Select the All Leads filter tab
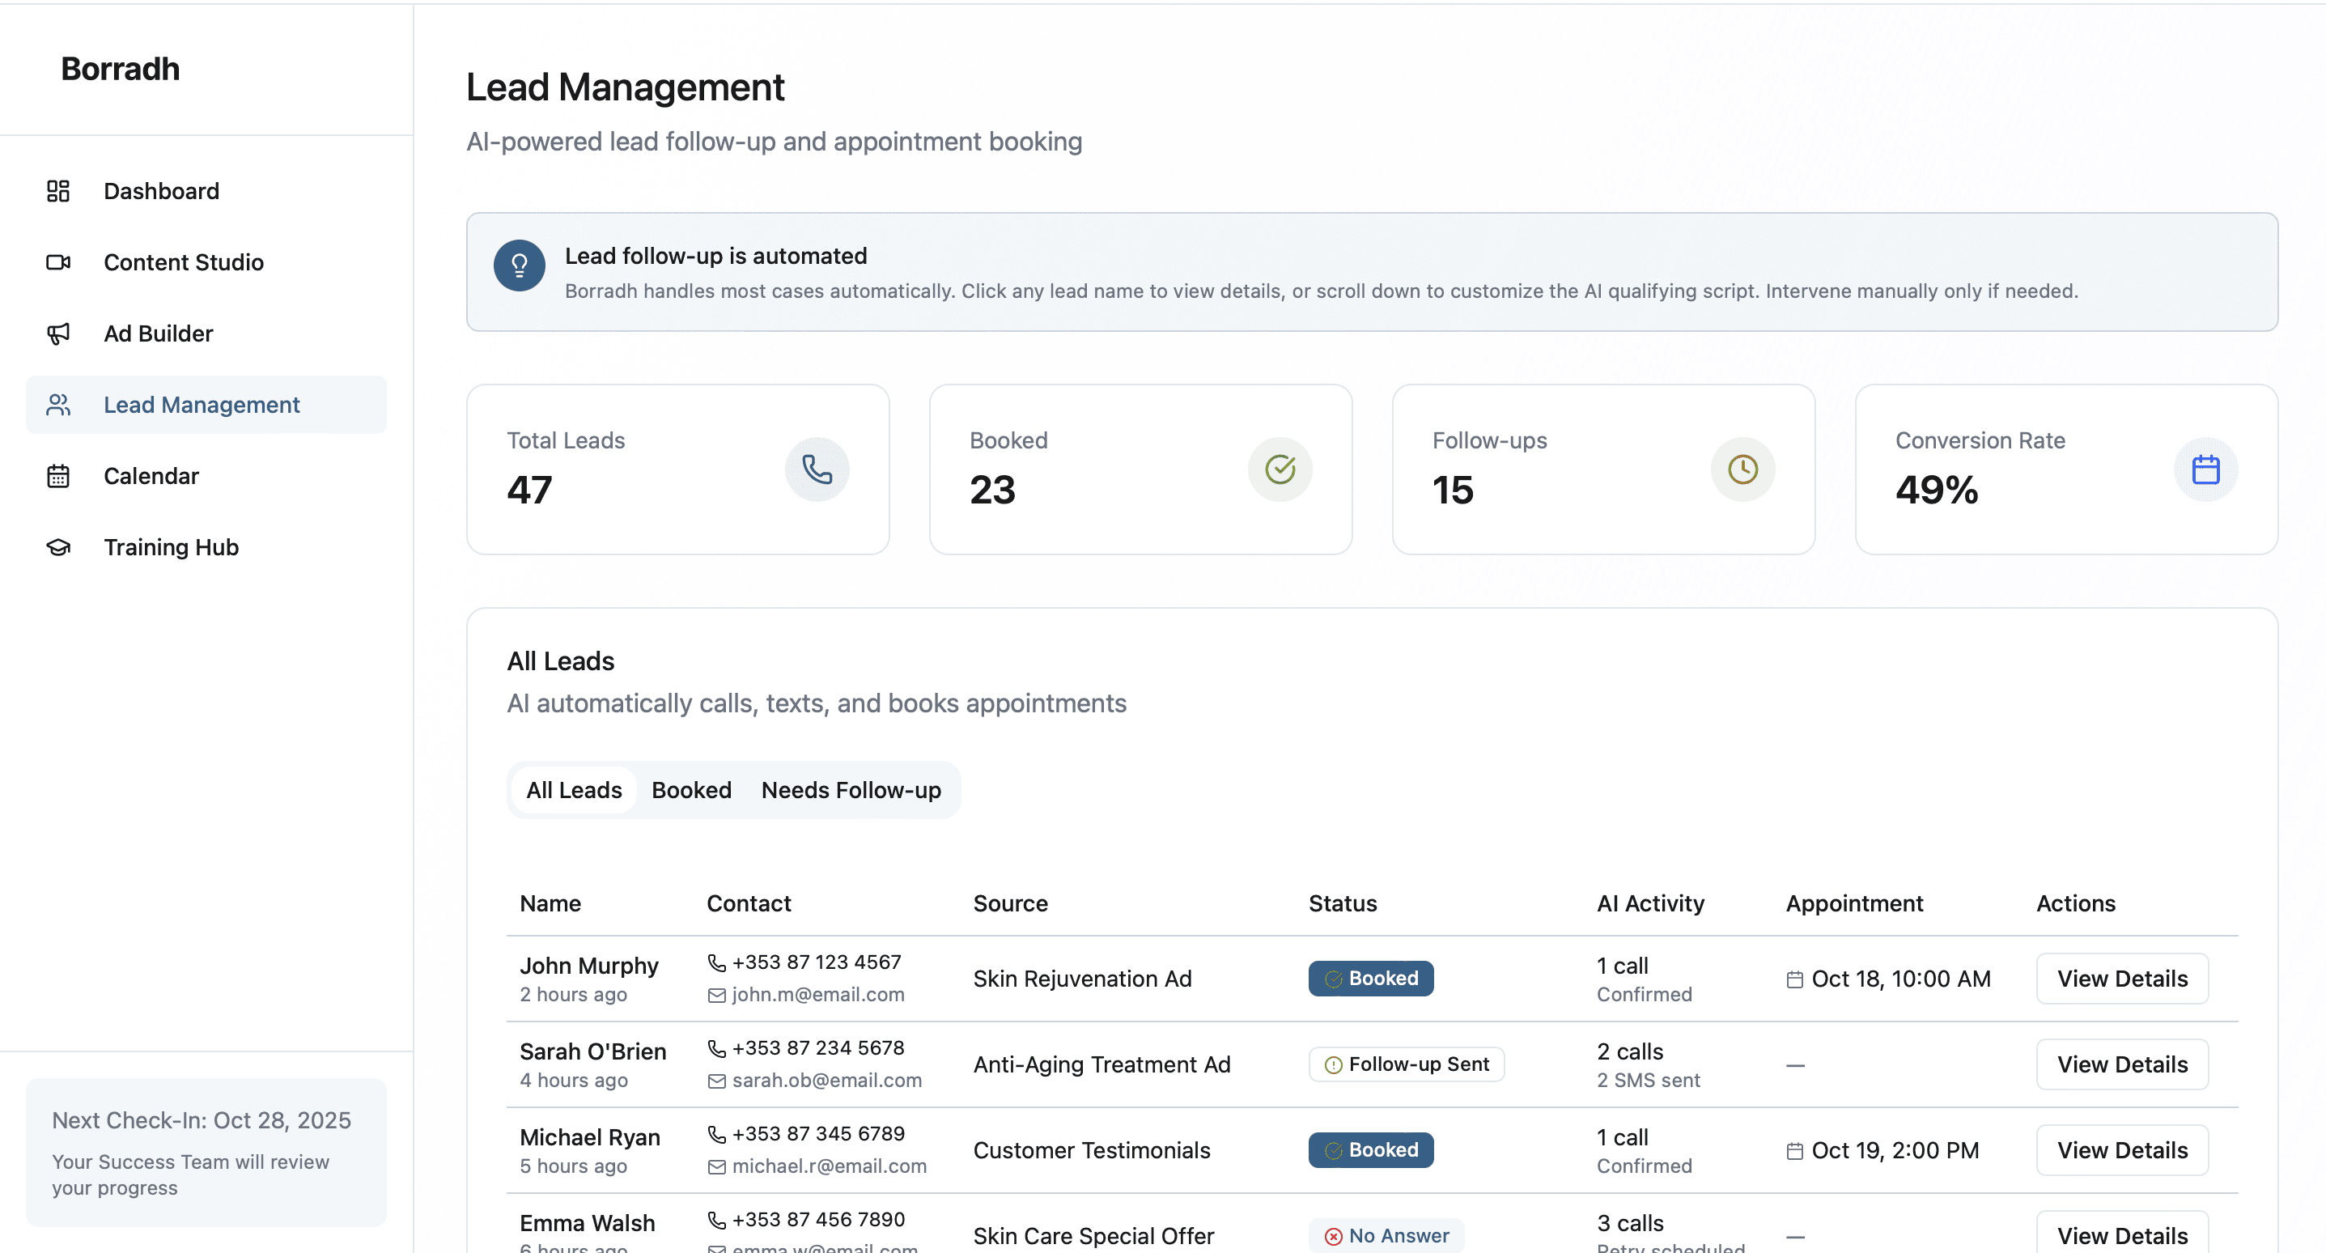Viewport: 2326px width, 1253px height. coord(573,789)
